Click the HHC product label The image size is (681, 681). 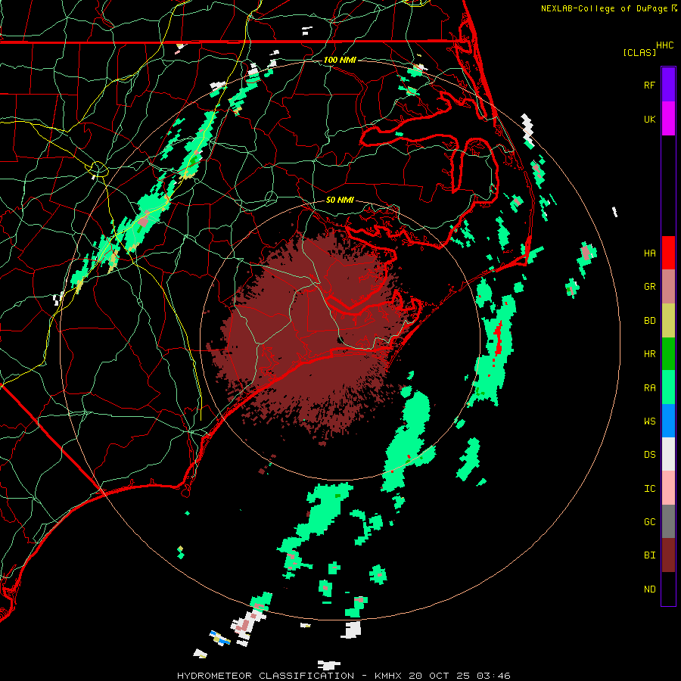665,45
